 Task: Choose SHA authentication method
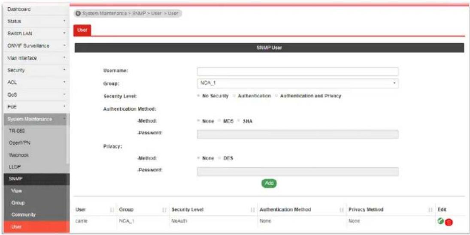pos(239,121)
